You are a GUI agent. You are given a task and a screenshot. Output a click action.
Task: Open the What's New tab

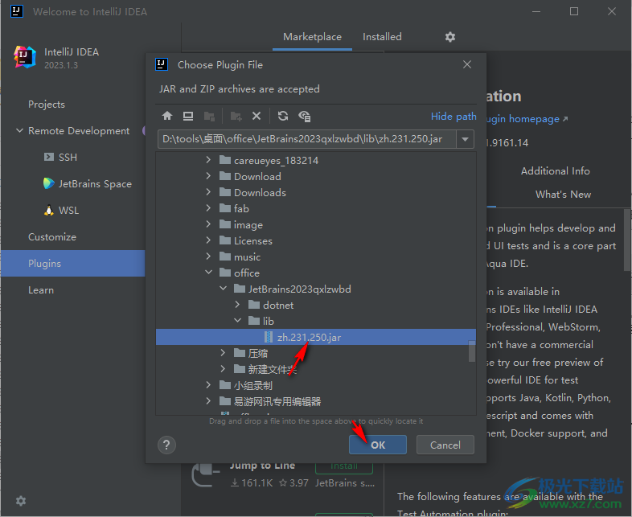[563, 195]
